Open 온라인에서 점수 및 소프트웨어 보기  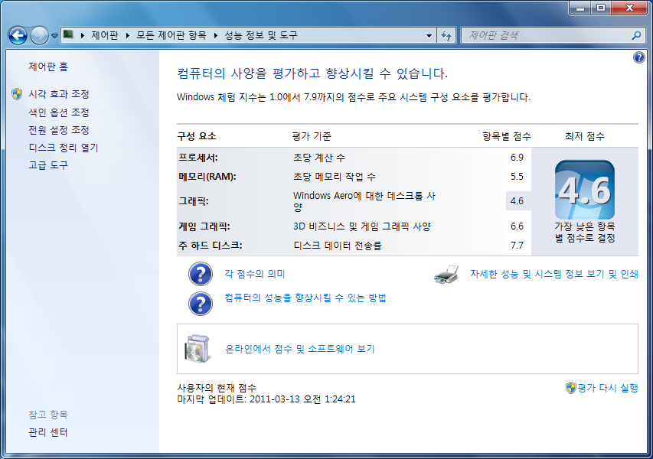(x=300, y=349)
